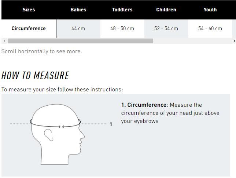
Task: Click the 44 cm cell for Babies
Action: tap(78, 28)
